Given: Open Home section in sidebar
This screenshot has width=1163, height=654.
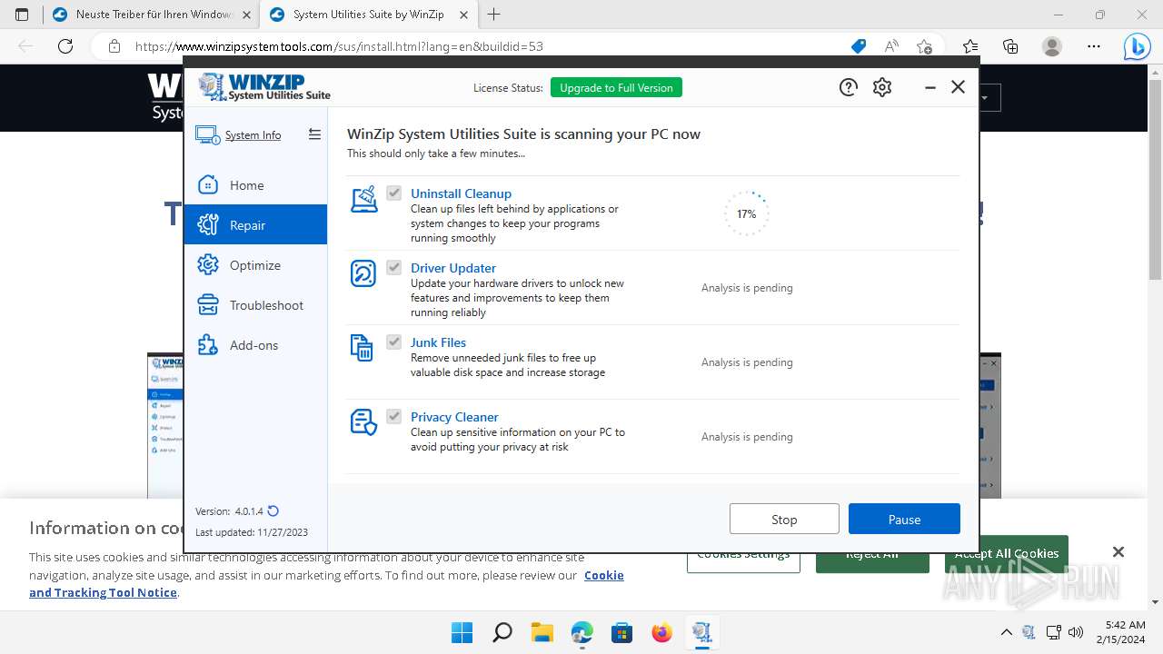Looking at the screenshot, I should pyautogui.click(x=255, y=185).
